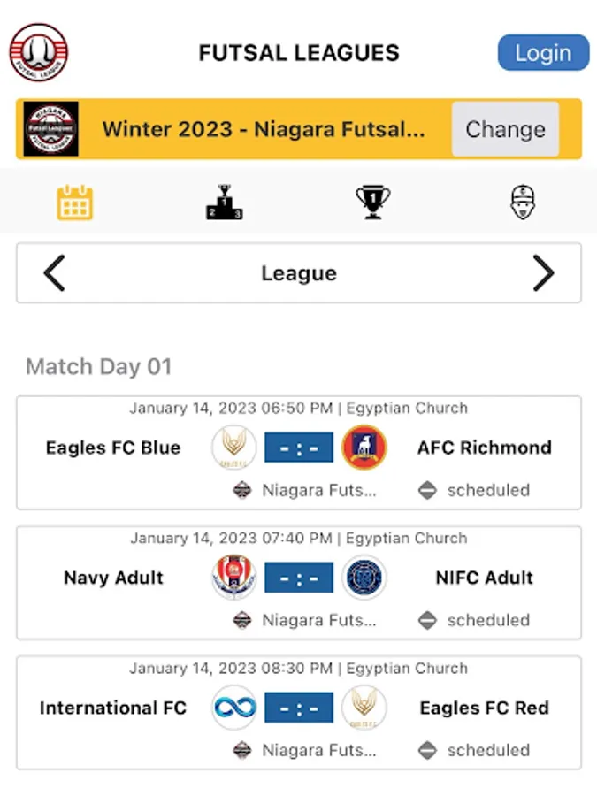
Task: Click the NIFC Adult team crest
Action: pyautogui.click(x=364, y=578)
